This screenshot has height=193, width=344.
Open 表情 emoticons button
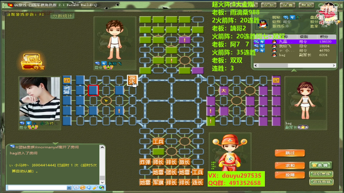pyautogui.click(x=321, y=165)
